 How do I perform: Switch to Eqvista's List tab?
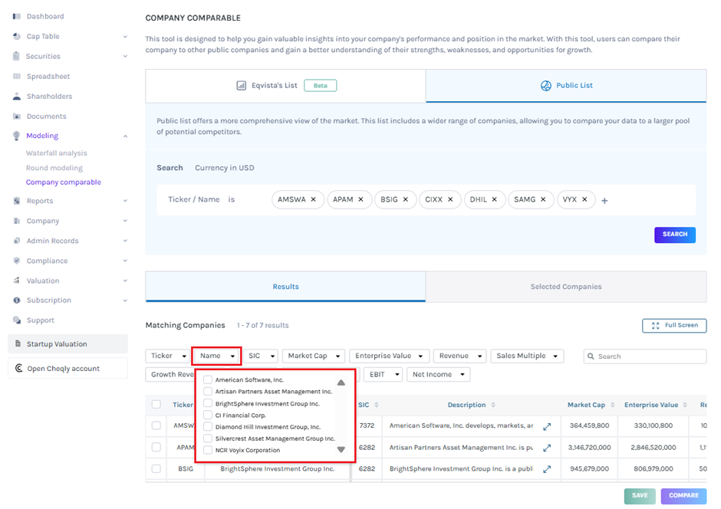tap(285, 86)
